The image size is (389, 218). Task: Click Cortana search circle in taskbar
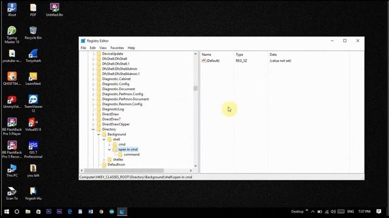tap(17, 211)
